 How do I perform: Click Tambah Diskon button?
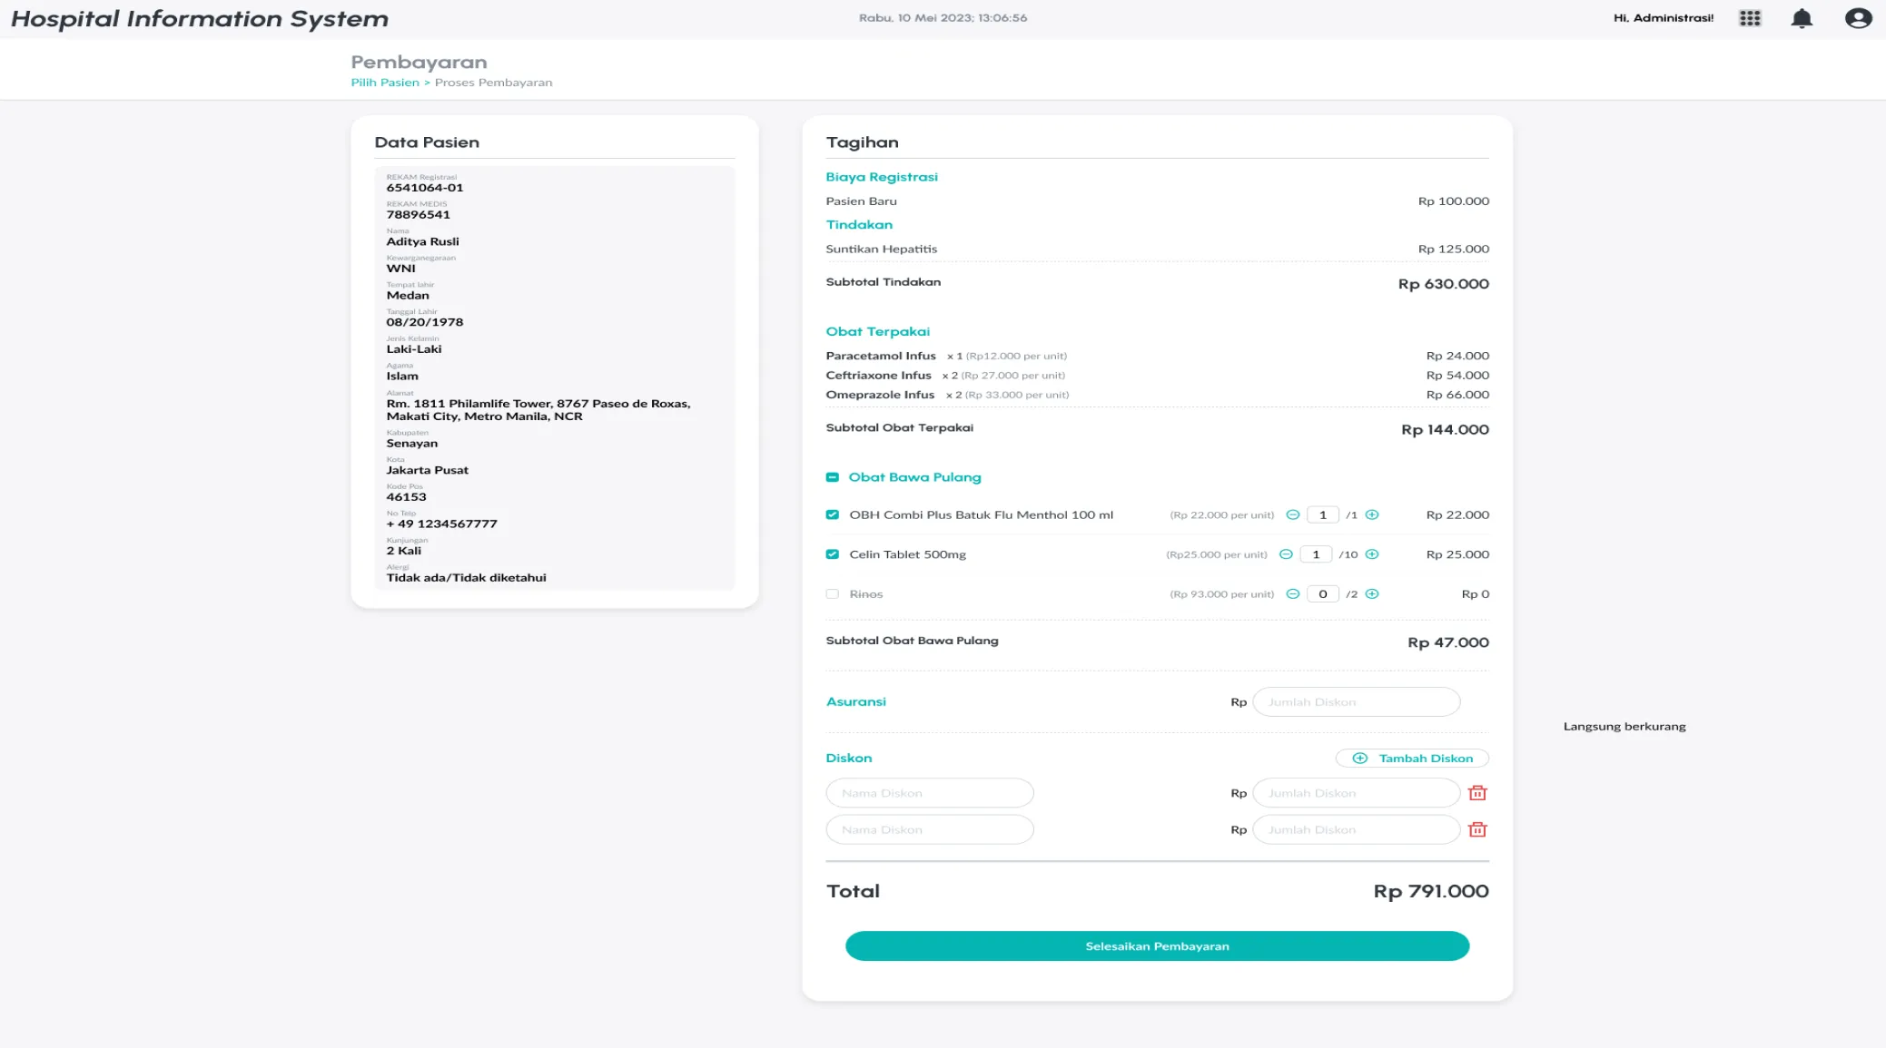pyautogui.click(x=1412, y=759)
